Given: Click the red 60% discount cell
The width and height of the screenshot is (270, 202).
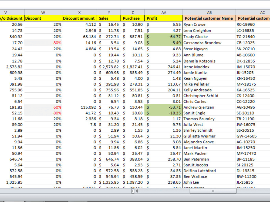Looking at the screenshot, I should click(43, 107).
